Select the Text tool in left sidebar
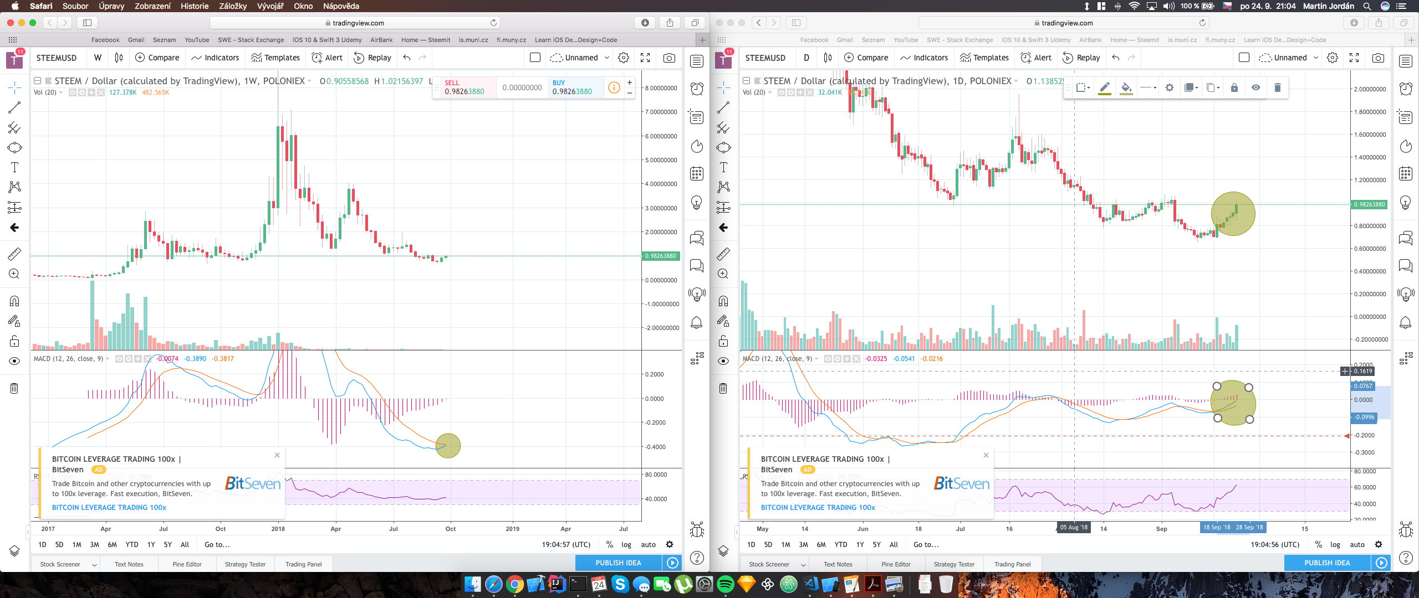Viewport: 1419px width, 598px height. pyautogui.click(x=14, y=167)
